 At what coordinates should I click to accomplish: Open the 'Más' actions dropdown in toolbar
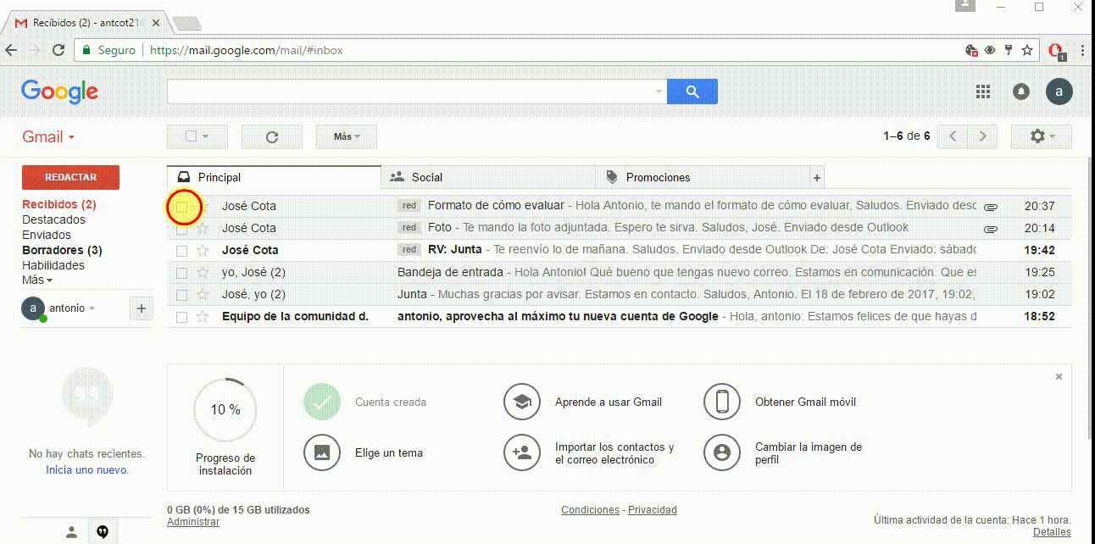point(347,136)
